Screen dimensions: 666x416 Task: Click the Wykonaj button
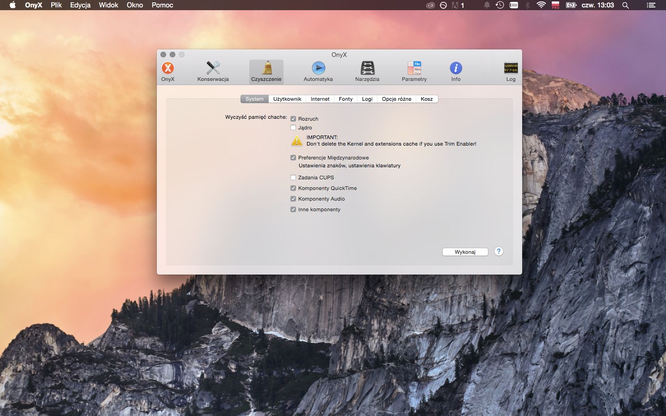[465, 252]
